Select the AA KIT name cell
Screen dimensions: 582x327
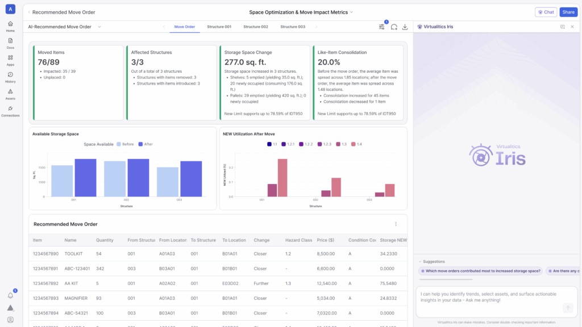point(71,284)
